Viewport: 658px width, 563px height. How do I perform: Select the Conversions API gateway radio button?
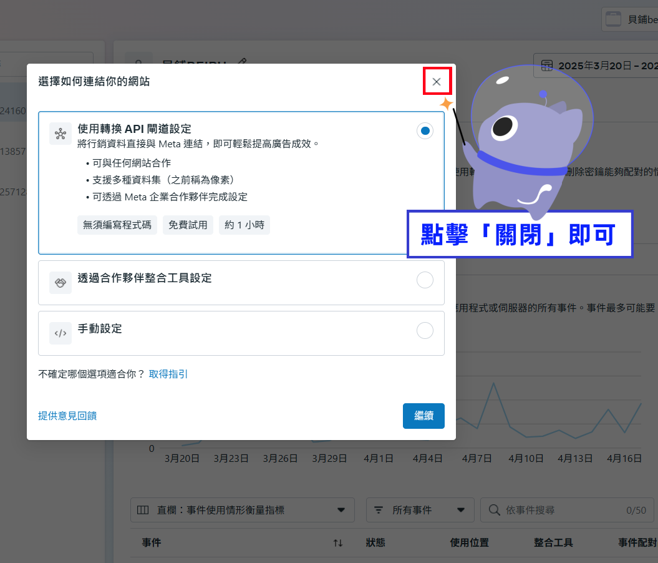425,130
